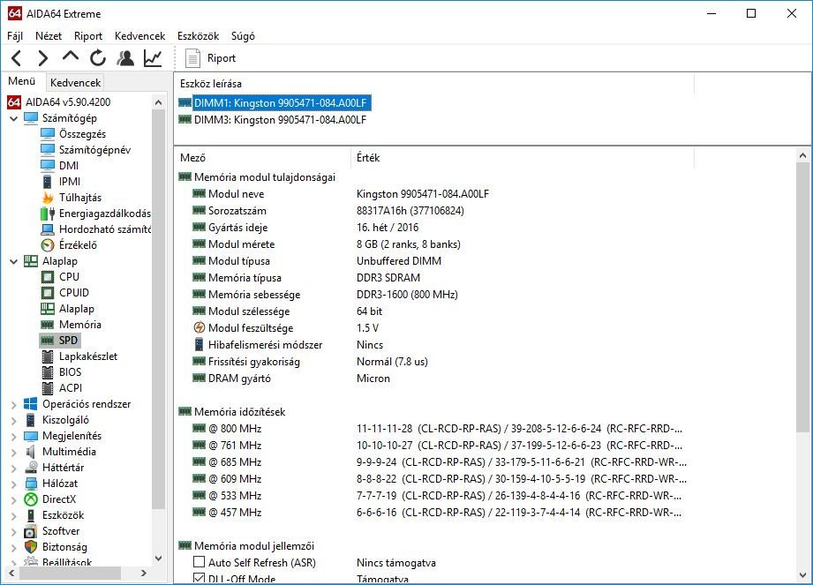Click the up-level arrow toolbar icon
Image resolution: width=813 pixels, height=585 pixels.
click(x=71, y=57)
